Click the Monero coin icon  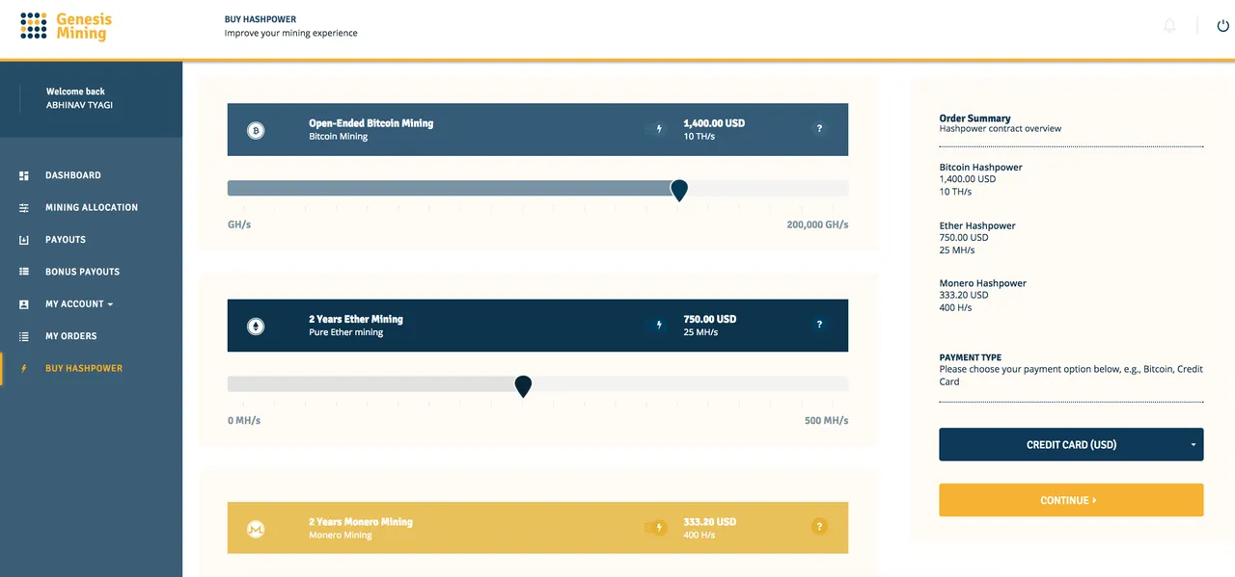[256, 529]
